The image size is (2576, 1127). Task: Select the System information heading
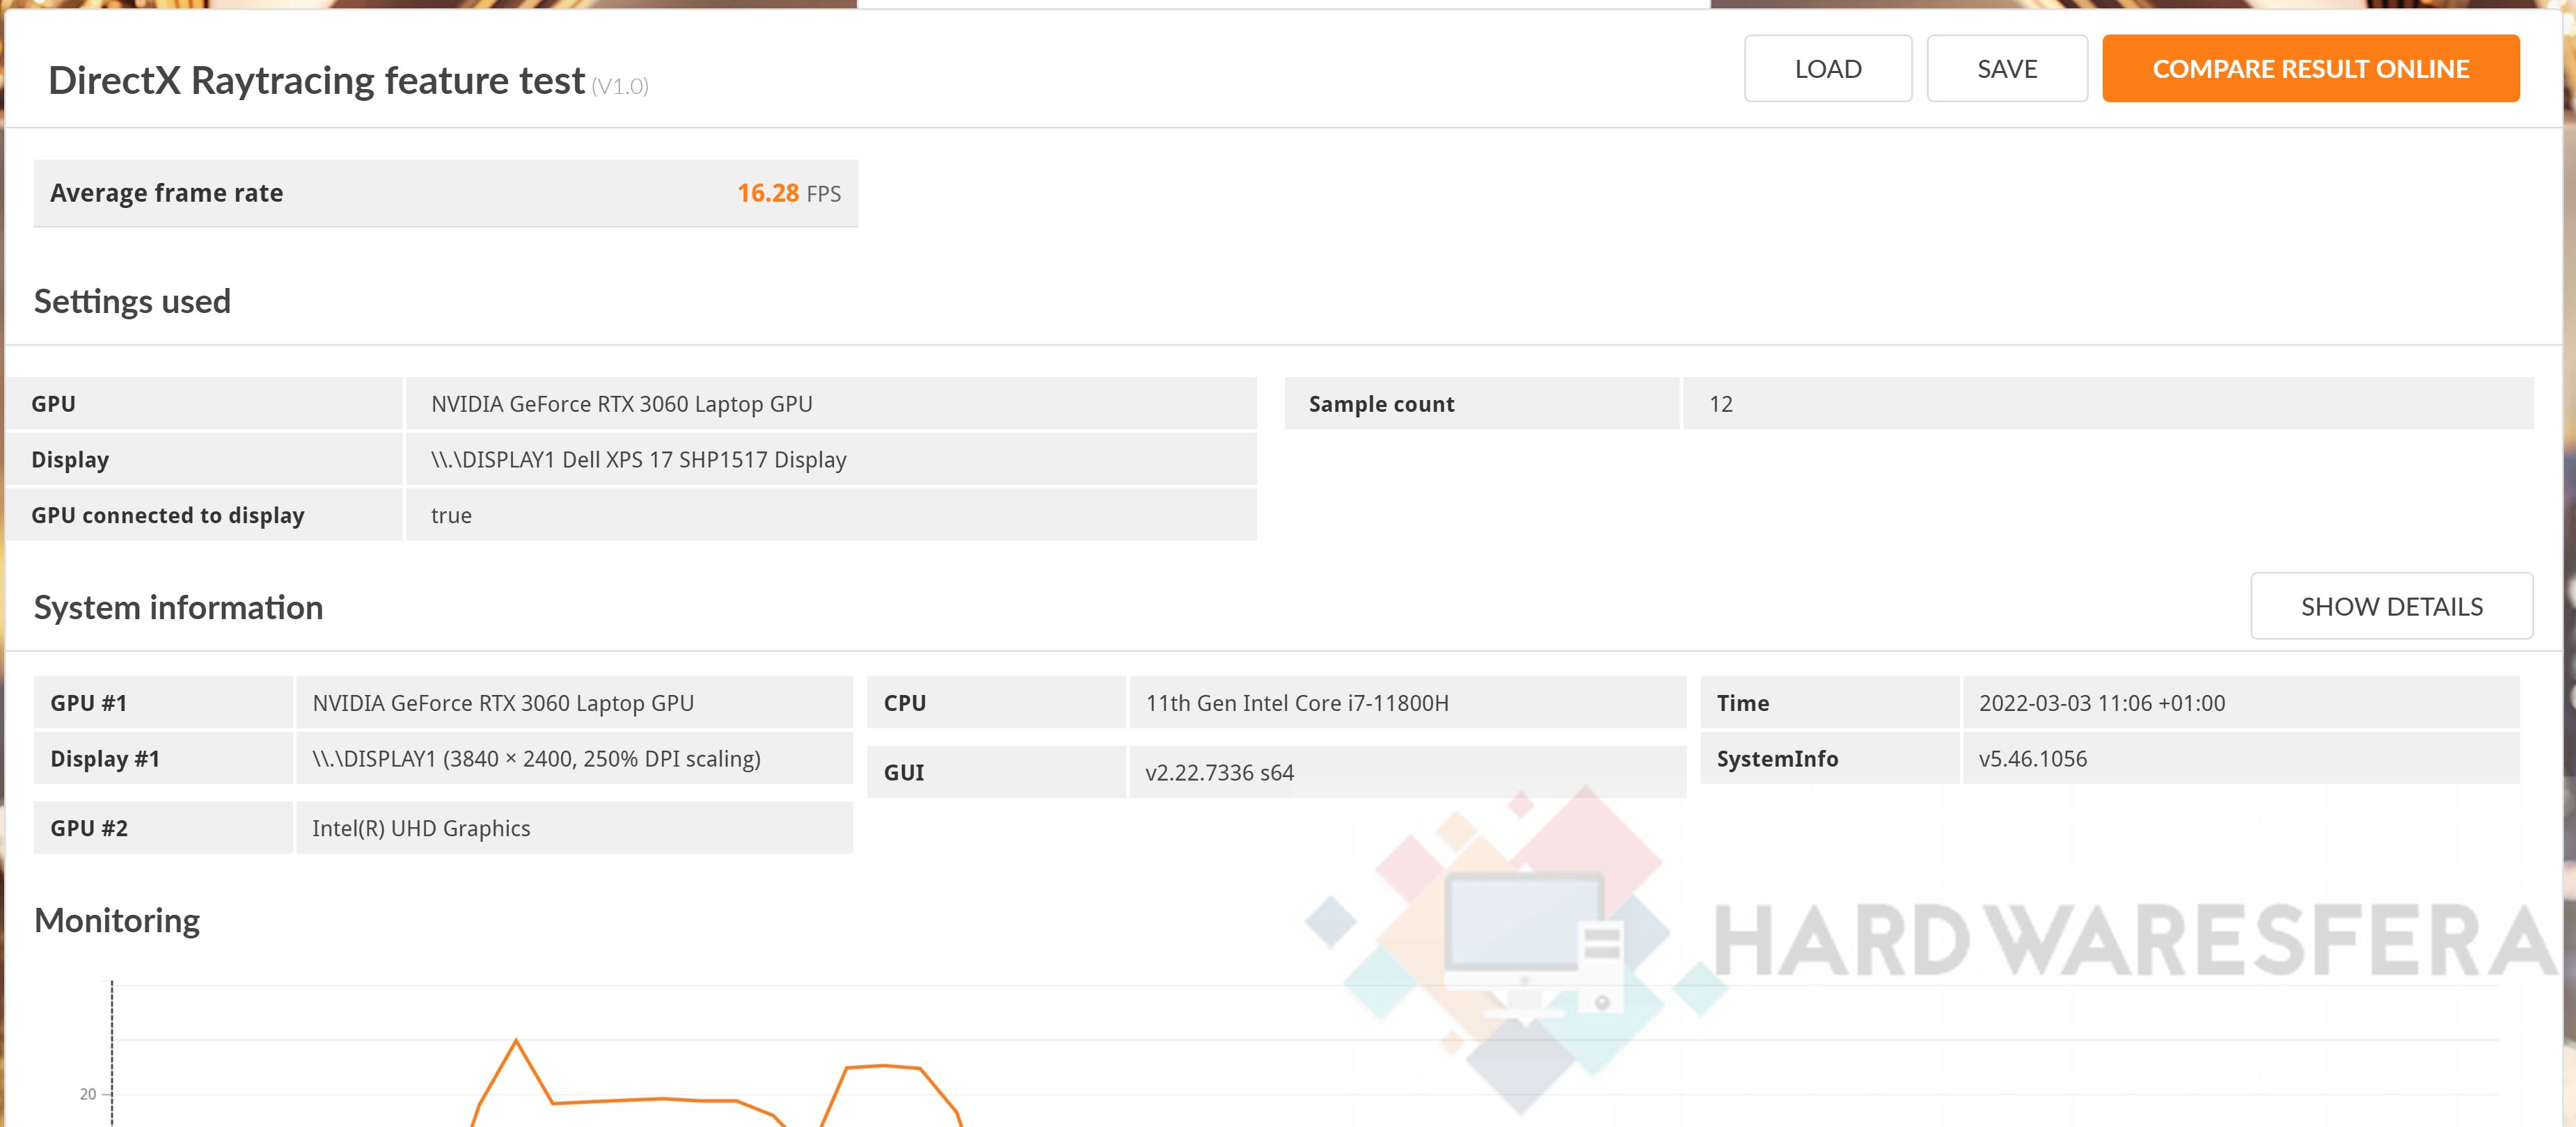(x=179, y=607)
